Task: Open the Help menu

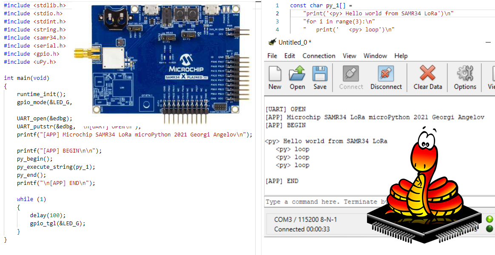Action: [401, 56]
